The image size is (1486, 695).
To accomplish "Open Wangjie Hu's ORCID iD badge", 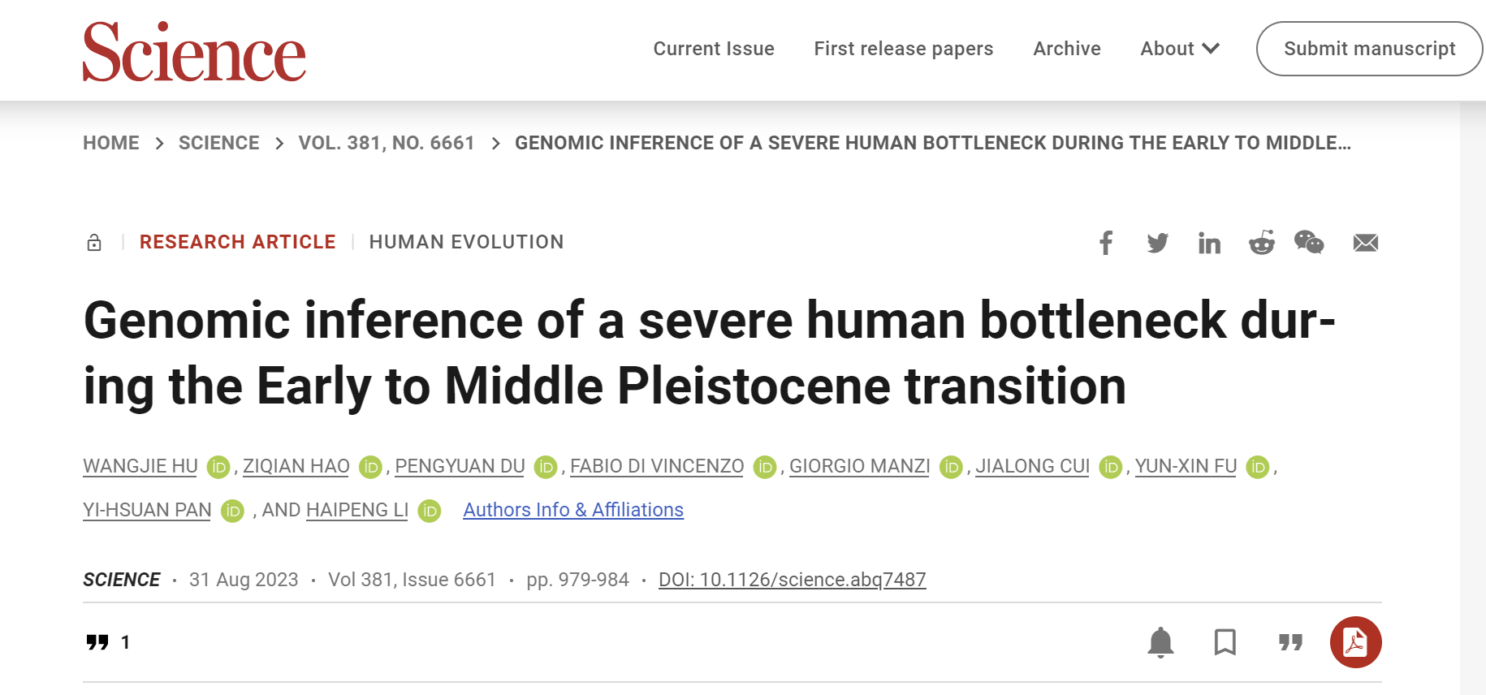I will click(218, 467).
